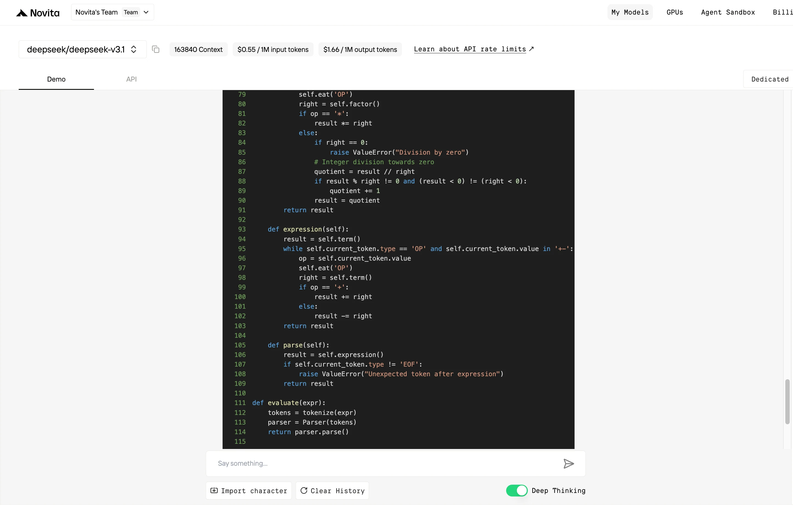Viewport: 793px width, 519px height.
Task: Click the 'Unexpected token after expression' line
Action: point(401,374)
